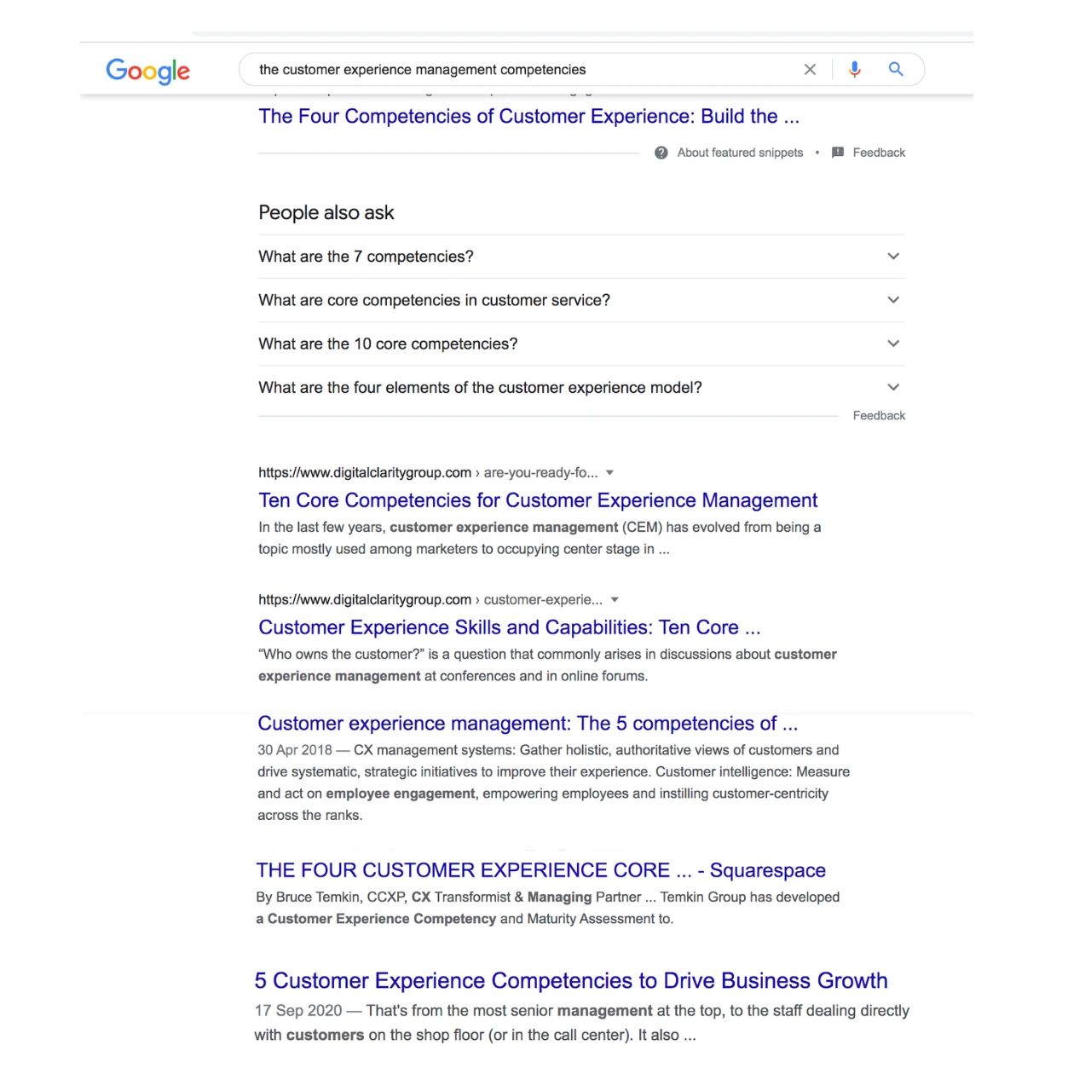Clear the search box with X icon

810,70
